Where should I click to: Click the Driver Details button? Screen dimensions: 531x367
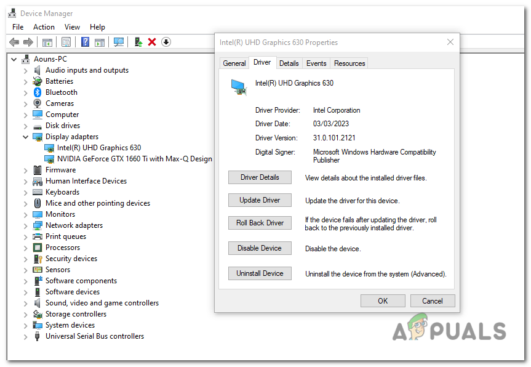tap(260, 177)
